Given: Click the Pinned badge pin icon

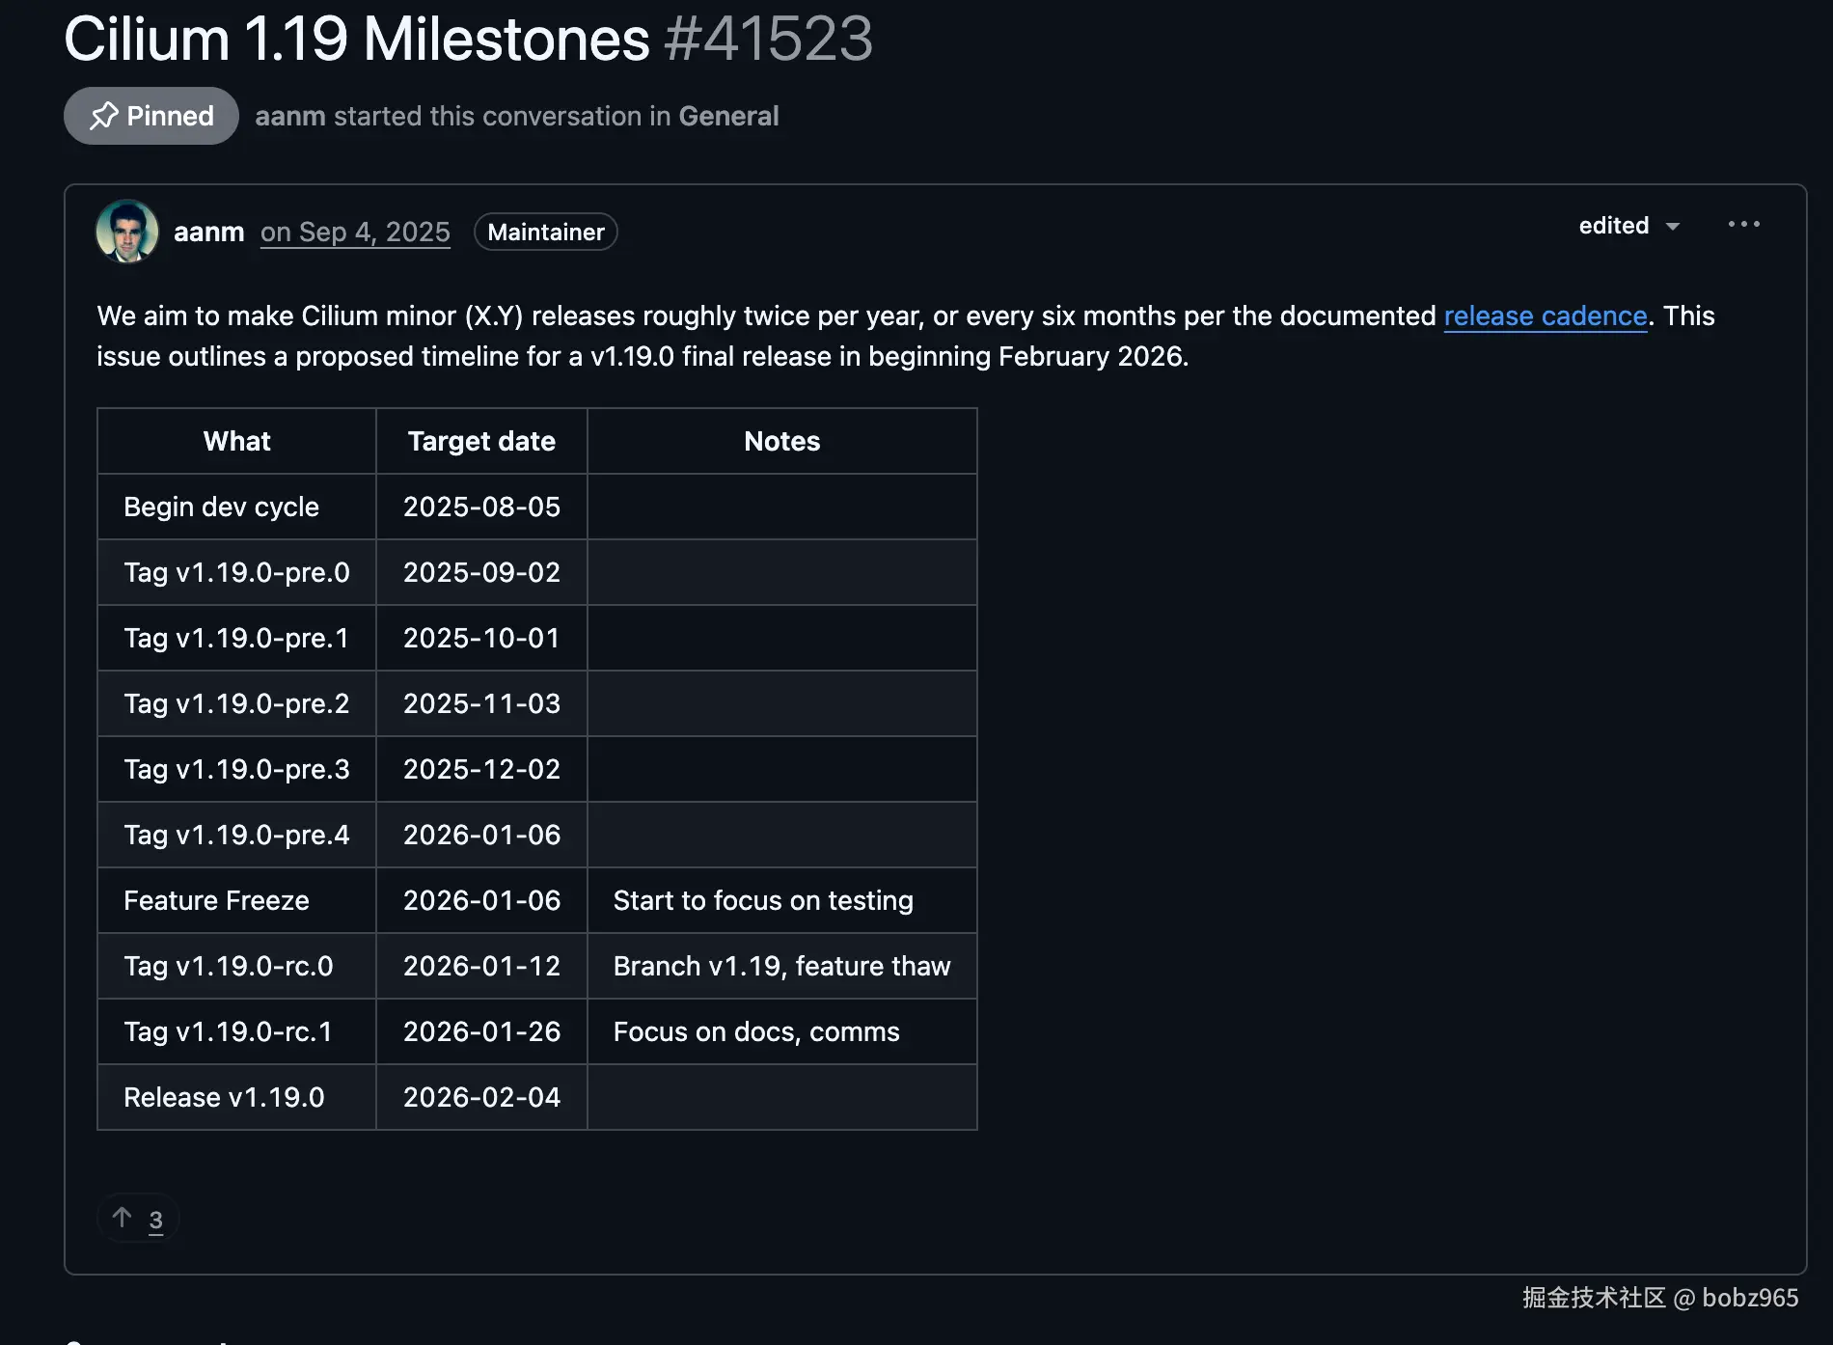Looking at the screenshot, I should (x=104, y=116).
